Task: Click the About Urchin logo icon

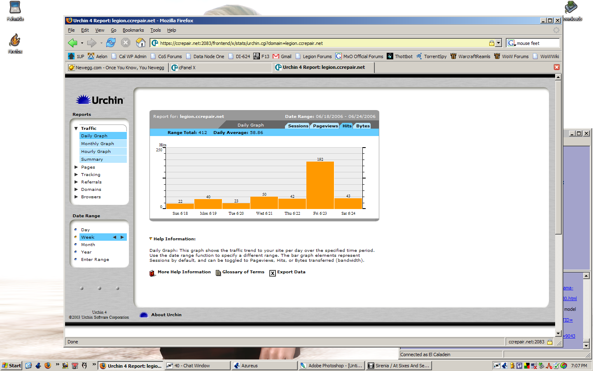Action: click(x=144, y=315)
